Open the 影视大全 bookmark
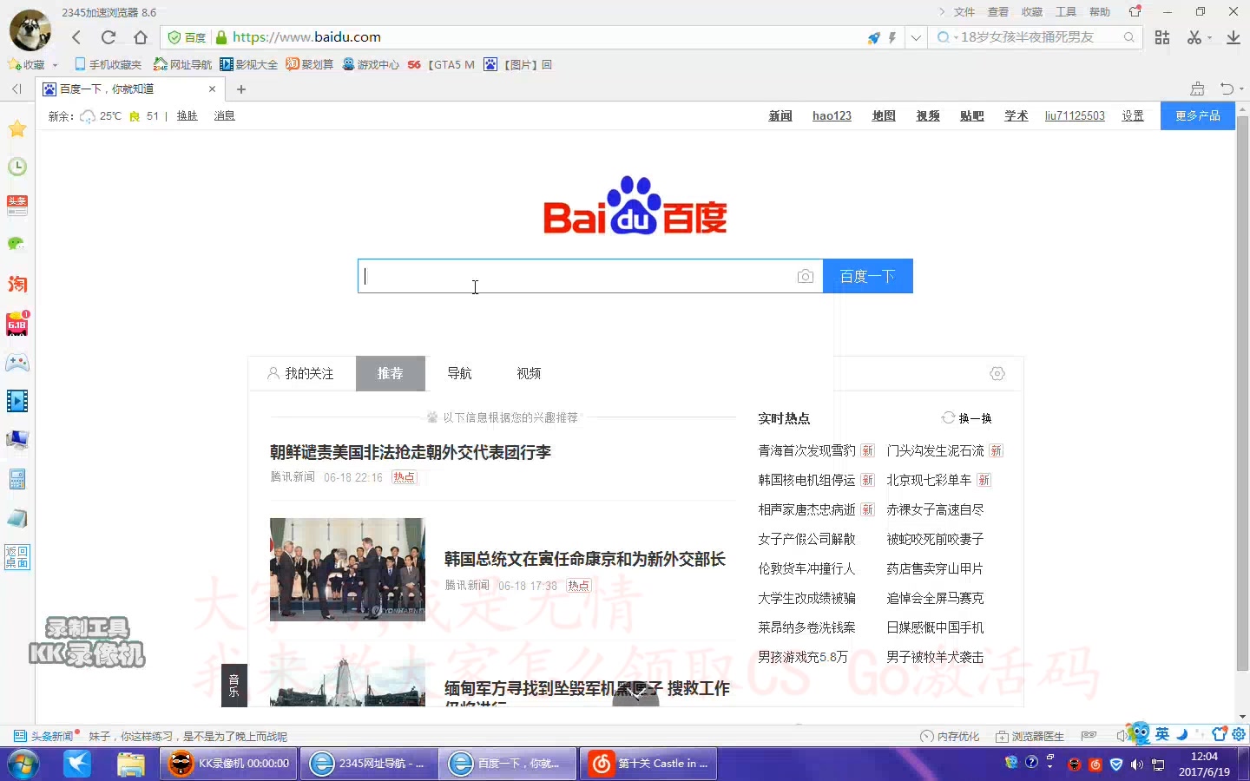Image resolution: width=1250 pixels, height=781 pixels. 249,65
